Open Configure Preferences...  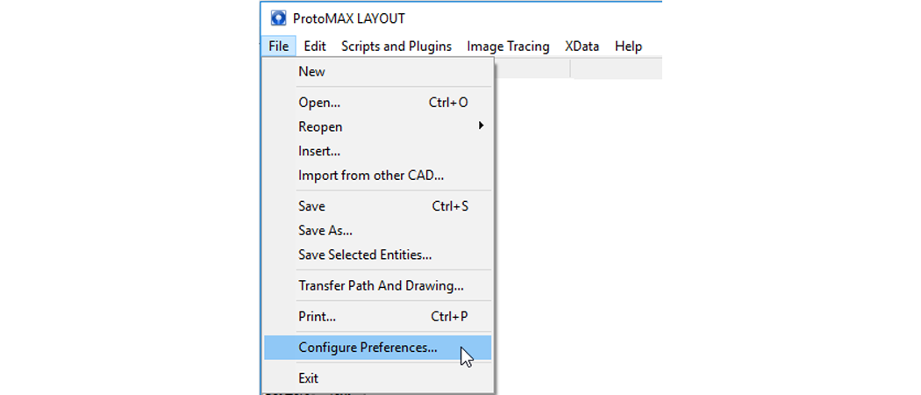click(377, 348)
